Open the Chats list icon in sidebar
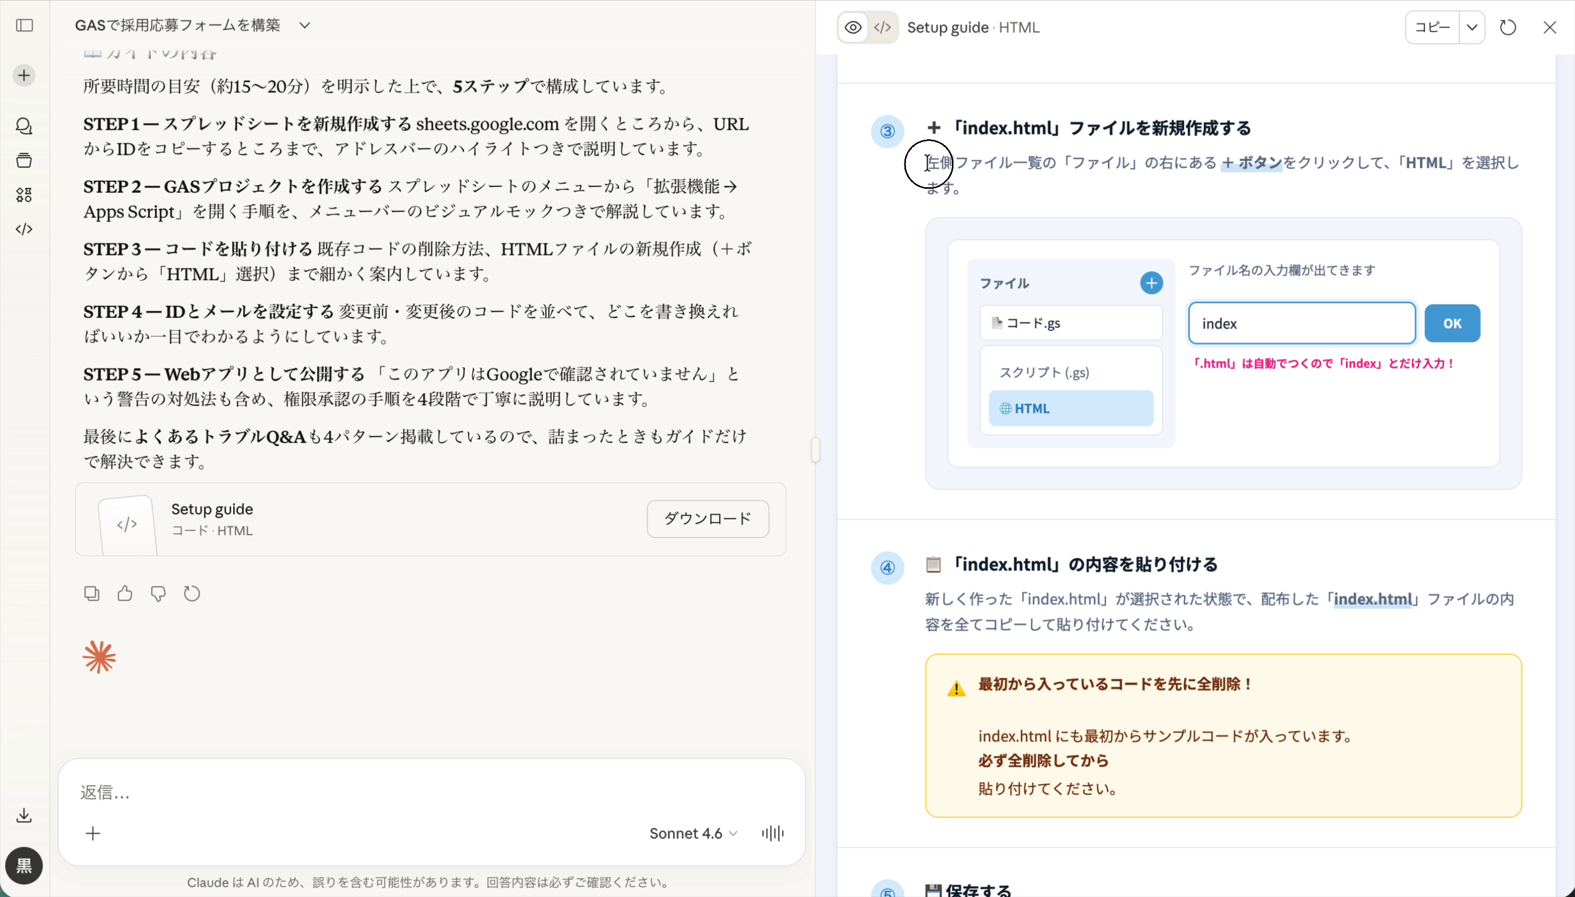The width and height of the screenshot is (1575, 897). pos(23,126)
